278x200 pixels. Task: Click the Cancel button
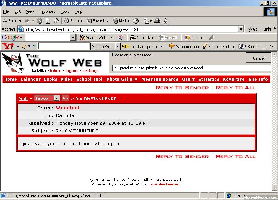pyautogui.click(x=259, y=58)
